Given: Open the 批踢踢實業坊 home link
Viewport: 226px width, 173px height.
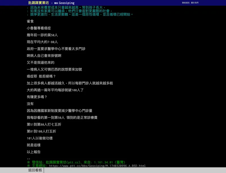Looking at the screenshot, I should click(38, 3).
